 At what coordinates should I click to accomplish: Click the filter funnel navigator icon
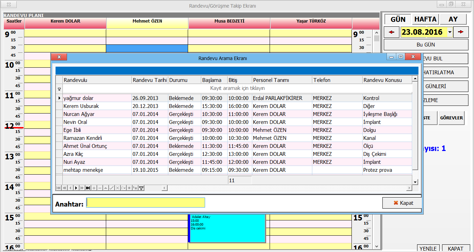(141, 188)
